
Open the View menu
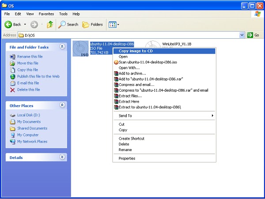30,14
